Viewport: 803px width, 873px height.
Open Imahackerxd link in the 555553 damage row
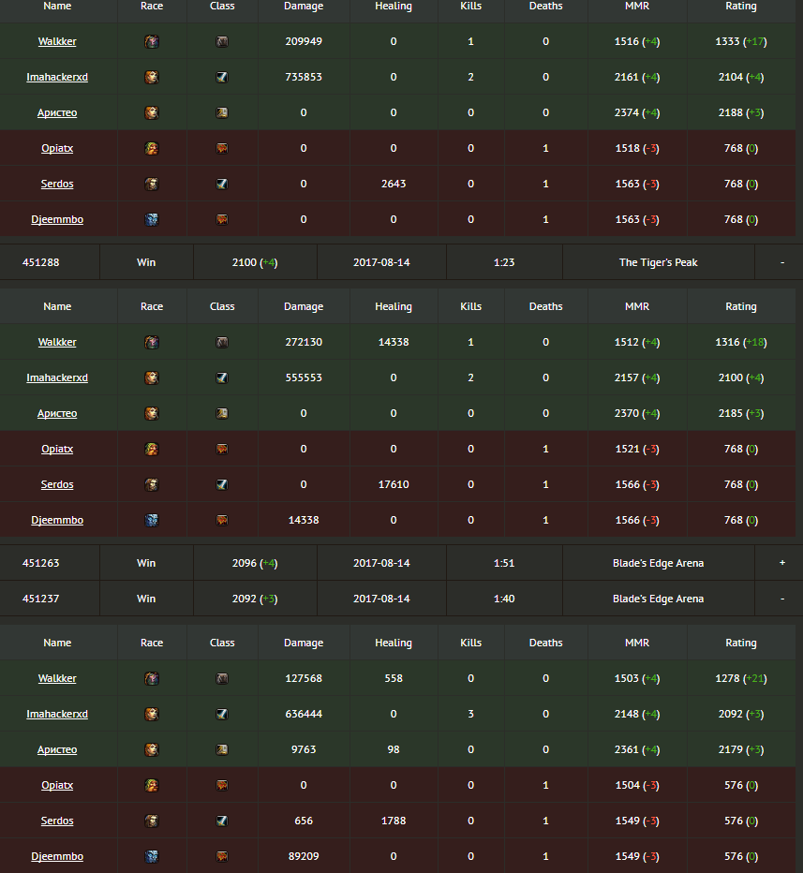click(x=57, y=378)
